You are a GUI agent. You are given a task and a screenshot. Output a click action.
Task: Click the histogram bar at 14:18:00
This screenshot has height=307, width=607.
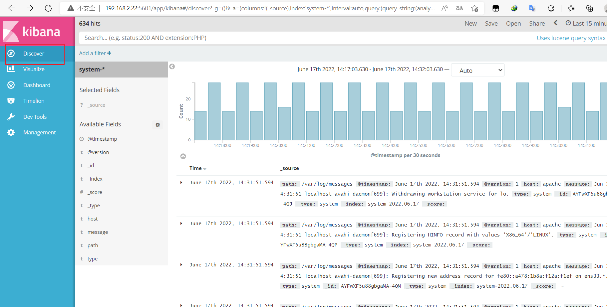point(228,125)
